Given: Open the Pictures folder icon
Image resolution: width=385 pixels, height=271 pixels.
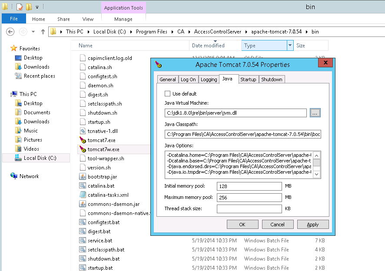Looking at the screenshot, I should 18,140.
